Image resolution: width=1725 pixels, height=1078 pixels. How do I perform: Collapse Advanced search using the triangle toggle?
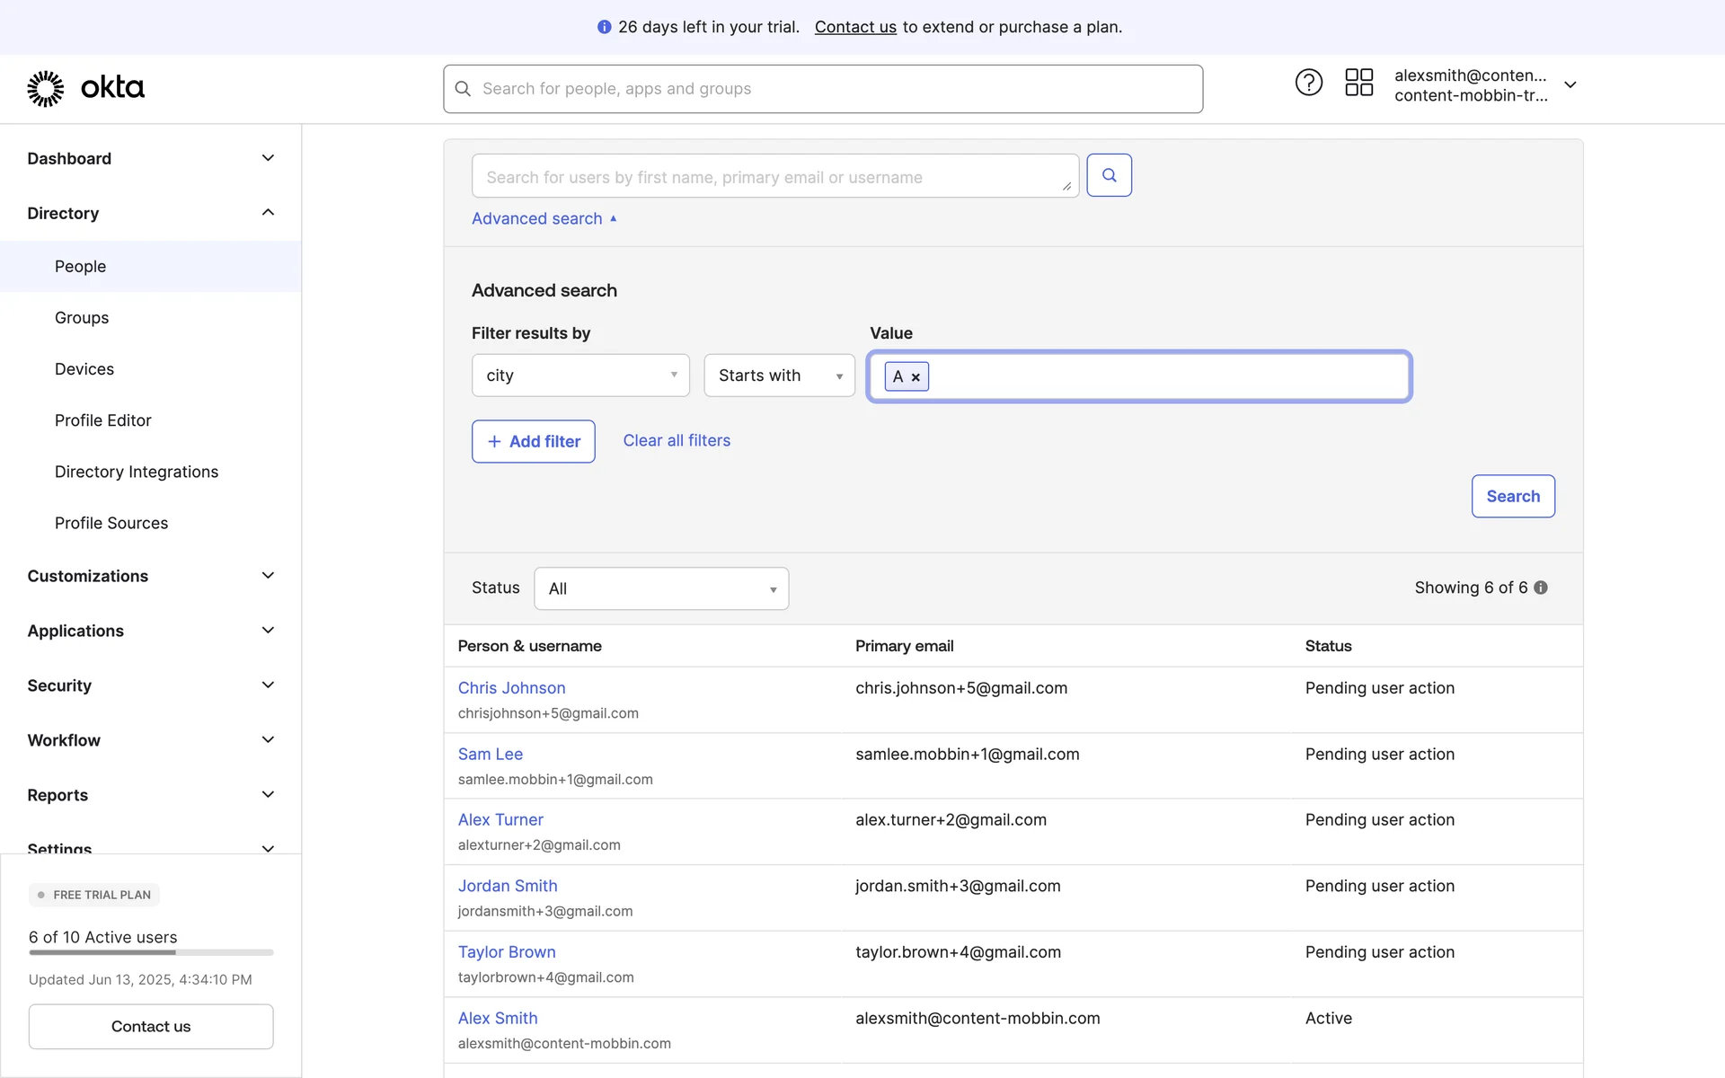coord(613,218)
